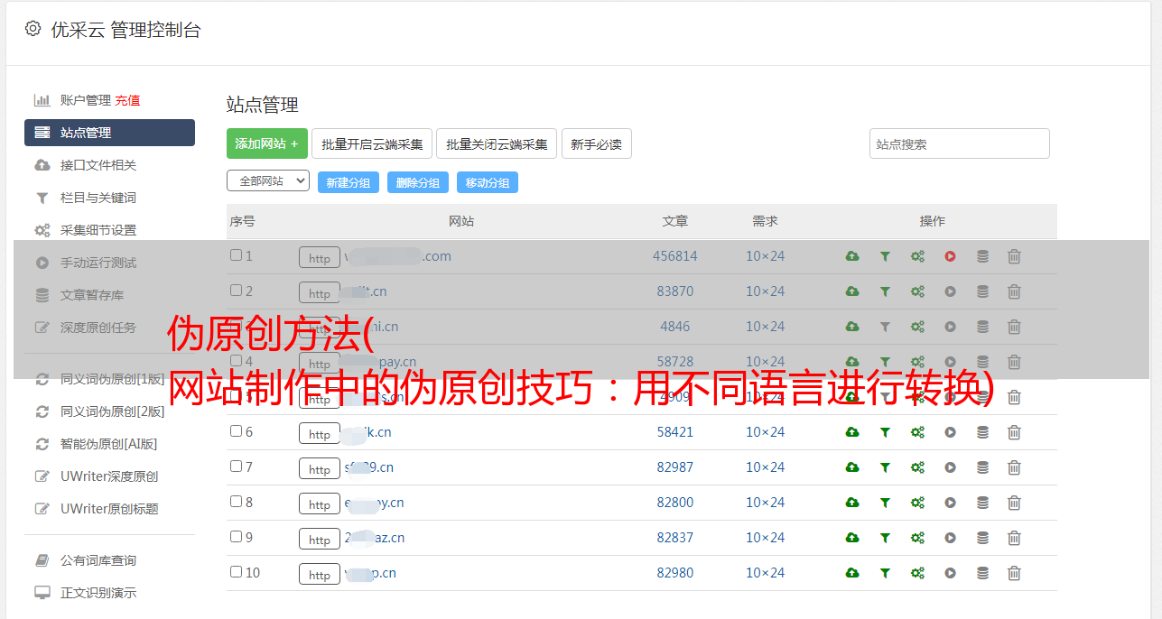
Task: Click the cloud upload icon in row 9
Action: pos(851,538)
